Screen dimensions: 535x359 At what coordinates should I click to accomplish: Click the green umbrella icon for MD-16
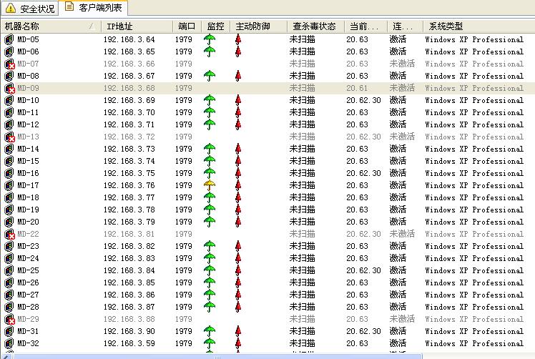[x=210, y=173]
